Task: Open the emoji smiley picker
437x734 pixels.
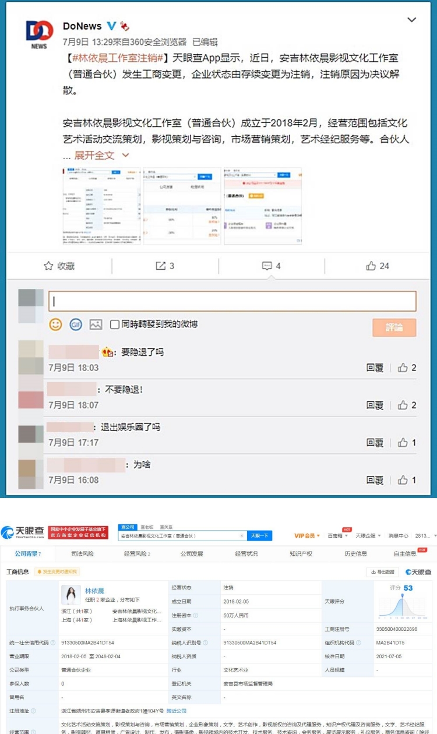Action: 56,325
